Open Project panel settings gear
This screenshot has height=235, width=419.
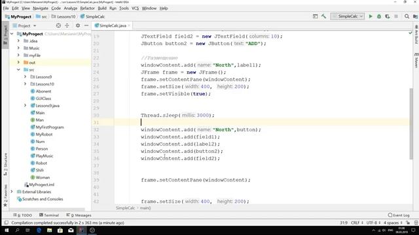pyautogui.click(x=78, y=25)
